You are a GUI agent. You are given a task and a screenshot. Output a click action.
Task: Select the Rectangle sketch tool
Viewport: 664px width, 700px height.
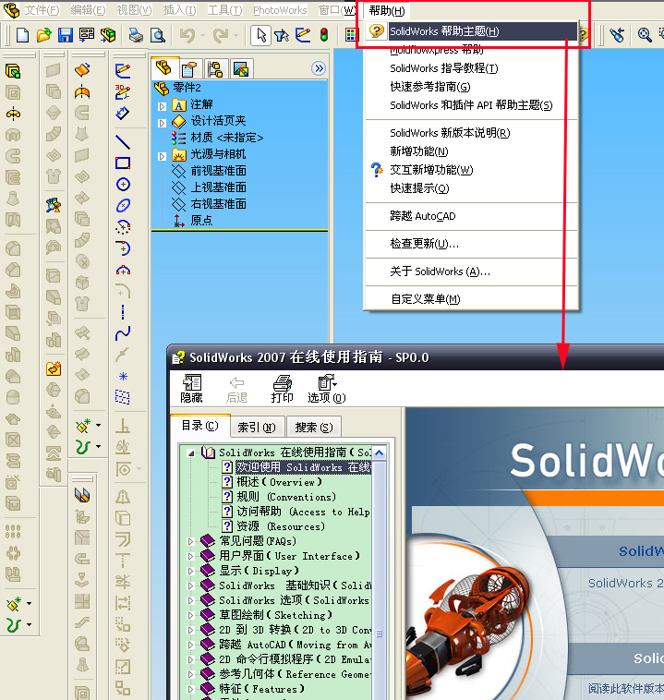pos(123,163)
